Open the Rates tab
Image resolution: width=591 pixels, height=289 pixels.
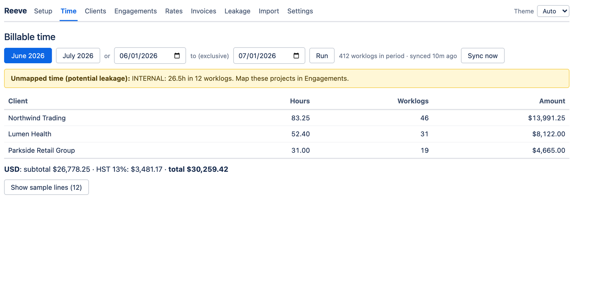(x=174, y=11)
